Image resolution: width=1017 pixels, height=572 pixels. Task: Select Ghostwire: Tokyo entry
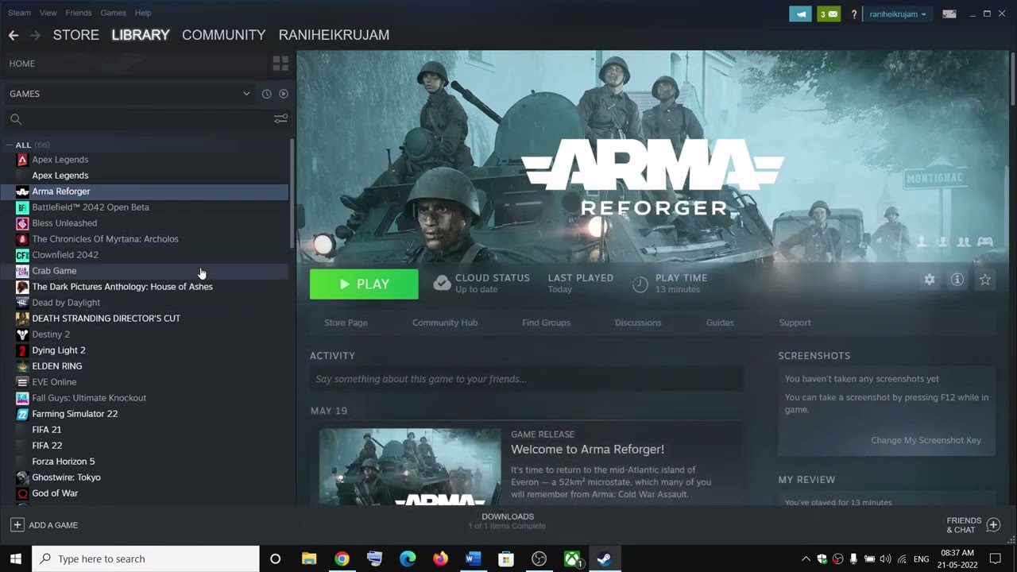66,477
